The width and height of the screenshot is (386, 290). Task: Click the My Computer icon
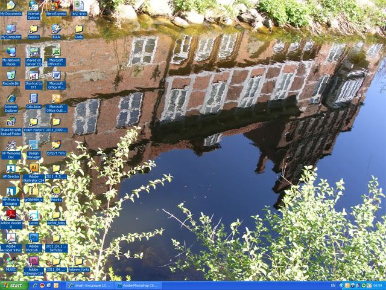coord(11,29)
